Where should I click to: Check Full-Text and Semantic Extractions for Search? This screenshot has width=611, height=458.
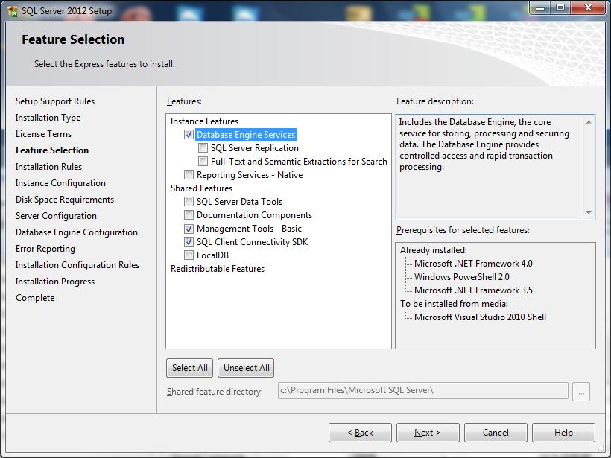(203, 162)
